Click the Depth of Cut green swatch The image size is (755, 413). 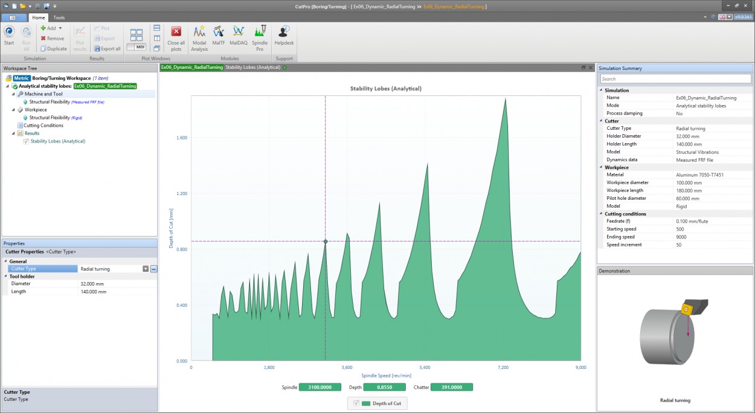366,403
